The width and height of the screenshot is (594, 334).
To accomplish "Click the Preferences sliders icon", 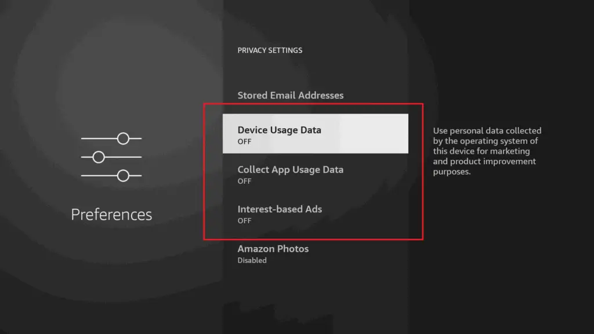I will tap(111, 157).
